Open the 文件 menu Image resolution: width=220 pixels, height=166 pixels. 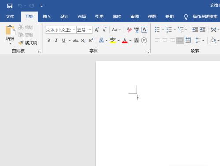[10, 16]
